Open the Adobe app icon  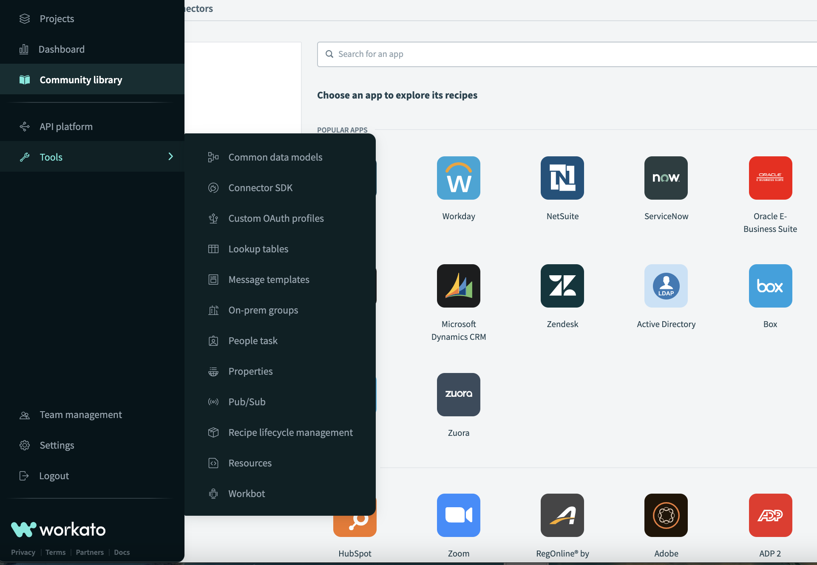(666, 515)
